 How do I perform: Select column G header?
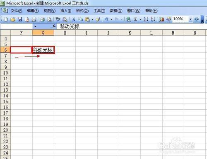click(43, 33)
